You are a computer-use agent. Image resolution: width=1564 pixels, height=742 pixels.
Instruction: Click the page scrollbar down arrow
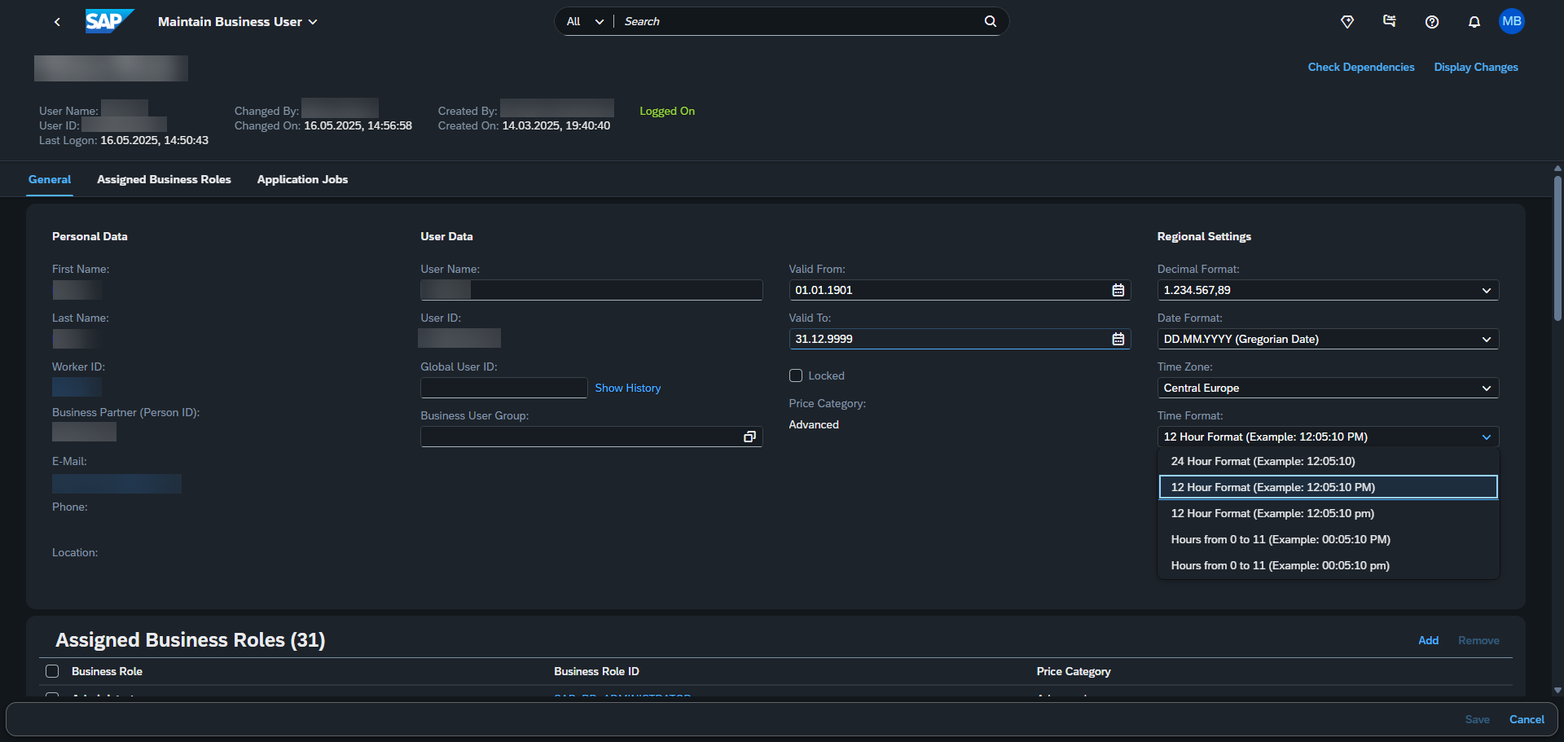coord(1557,690)
